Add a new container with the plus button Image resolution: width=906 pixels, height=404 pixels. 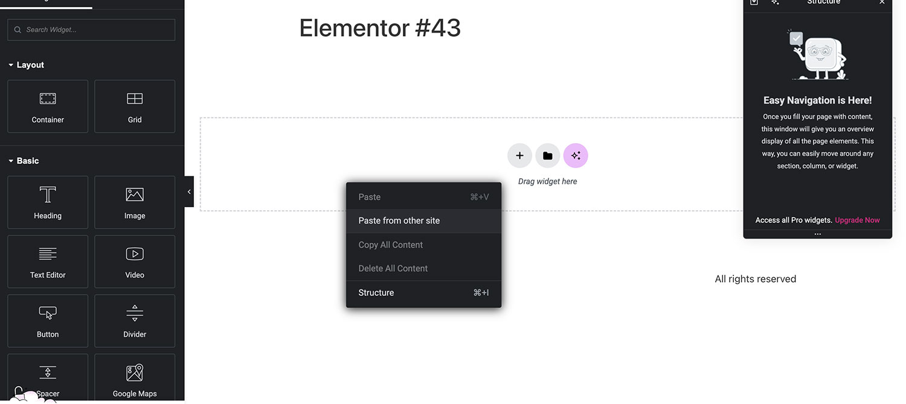point(519,155)
